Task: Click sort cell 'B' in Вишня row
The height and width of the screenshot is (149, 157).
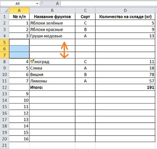Action: pyautogui.click(x=85, y=74)
